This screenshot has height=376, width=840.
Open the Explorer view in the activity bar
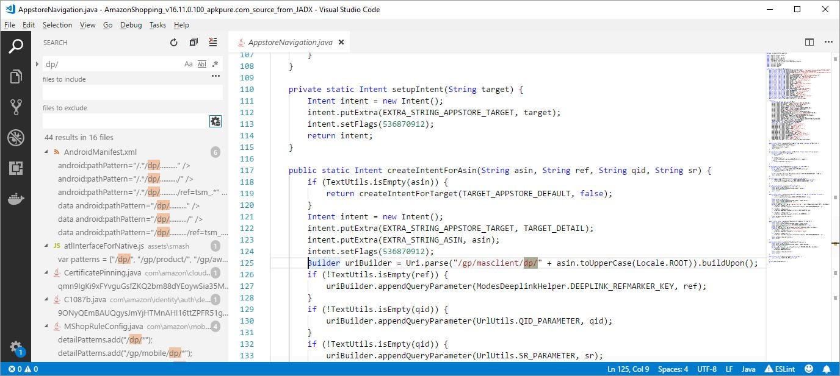(16, 76)
